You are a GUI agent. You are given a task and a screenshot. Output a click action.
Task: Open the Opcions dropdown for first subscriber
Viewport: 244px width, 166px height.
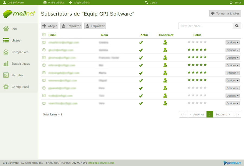point(232,42)
